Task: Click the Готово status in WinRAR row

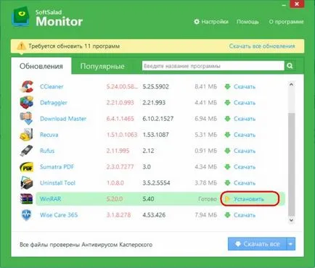Action: 208,199
